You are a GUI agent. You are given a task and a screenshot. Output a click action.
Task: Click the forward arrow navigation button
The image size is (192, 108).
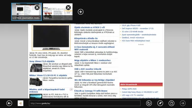tap(183, 103)
